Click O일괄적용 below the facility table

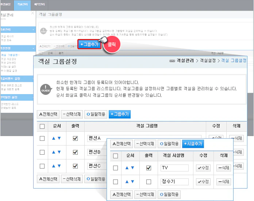pyautogui.click(x=169, y=194)
